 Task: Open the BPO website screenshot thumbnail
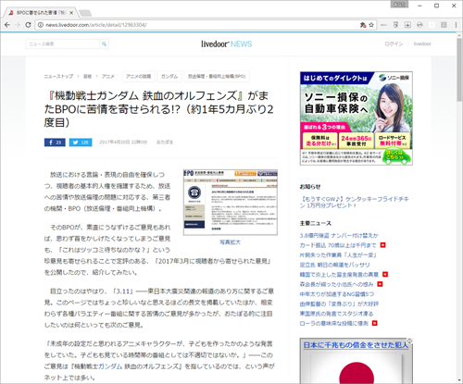[231, 203]
